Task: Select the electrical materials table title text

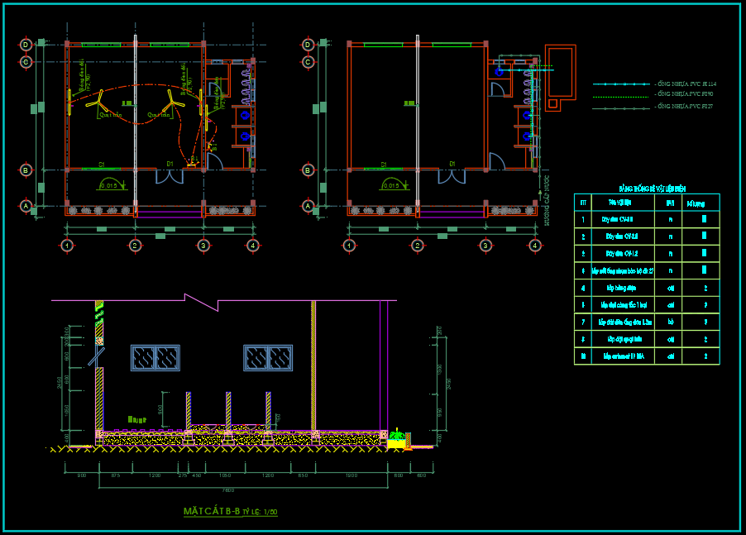Action: (647, 189)
